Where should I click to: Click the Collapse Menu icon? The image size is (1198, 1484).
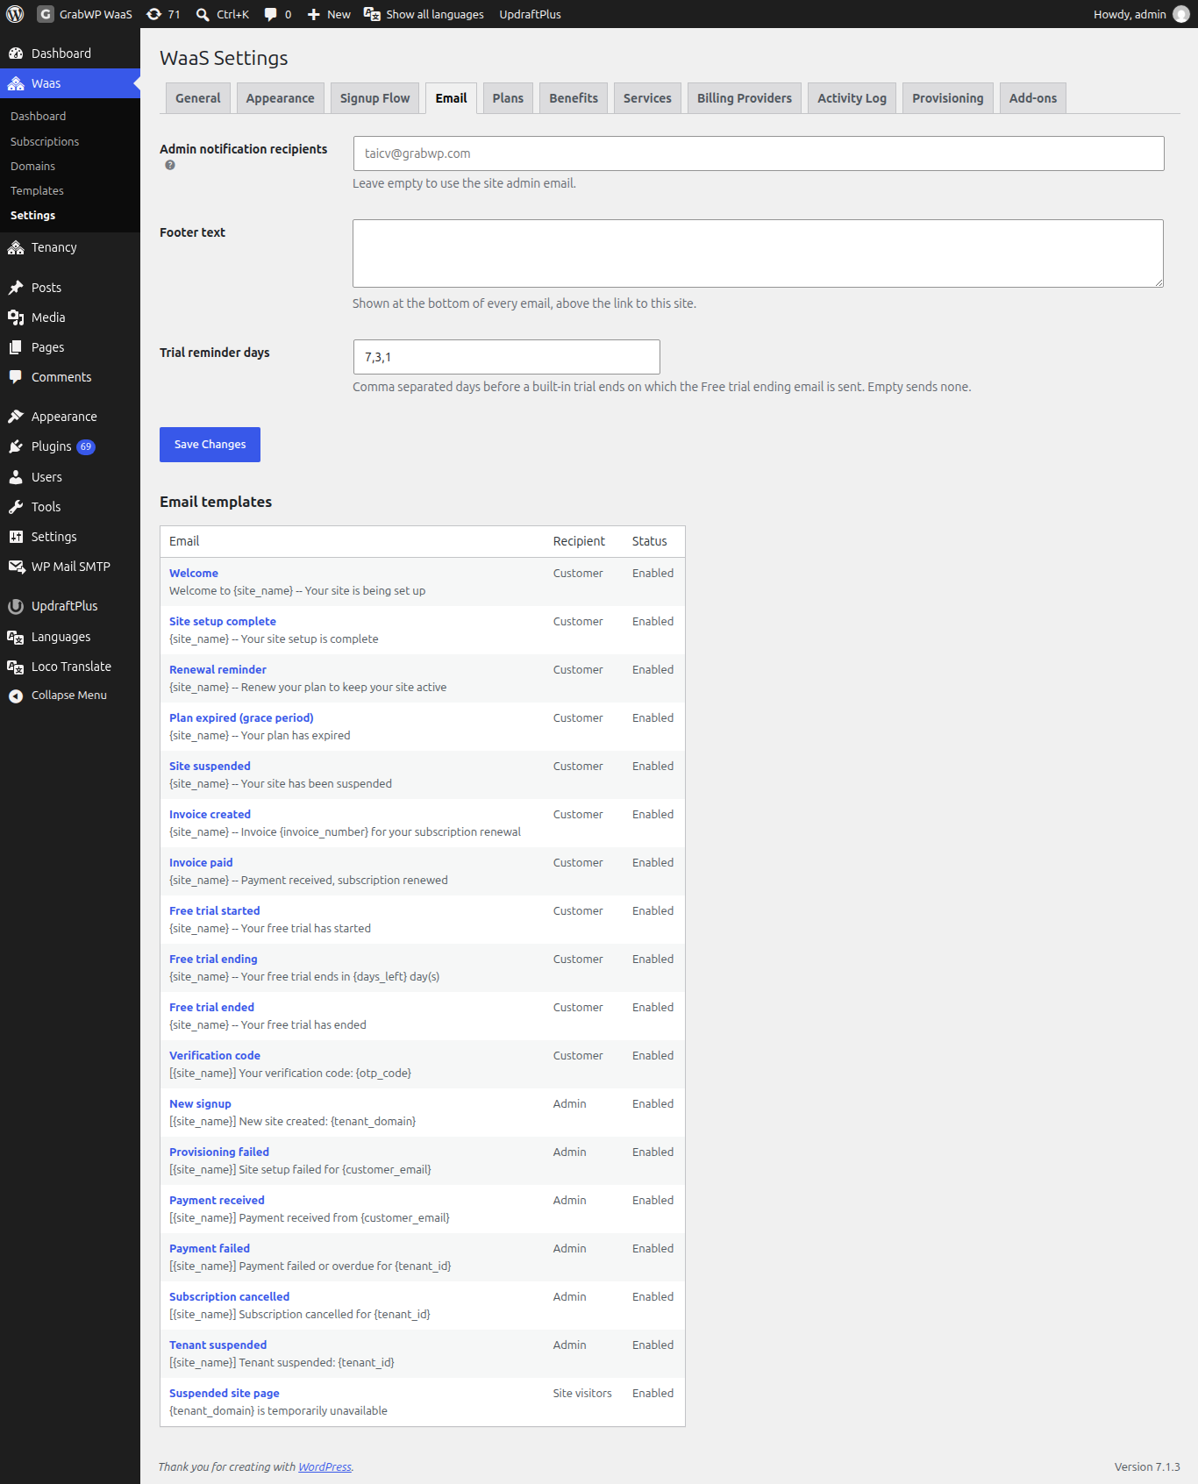coord(16,696)
